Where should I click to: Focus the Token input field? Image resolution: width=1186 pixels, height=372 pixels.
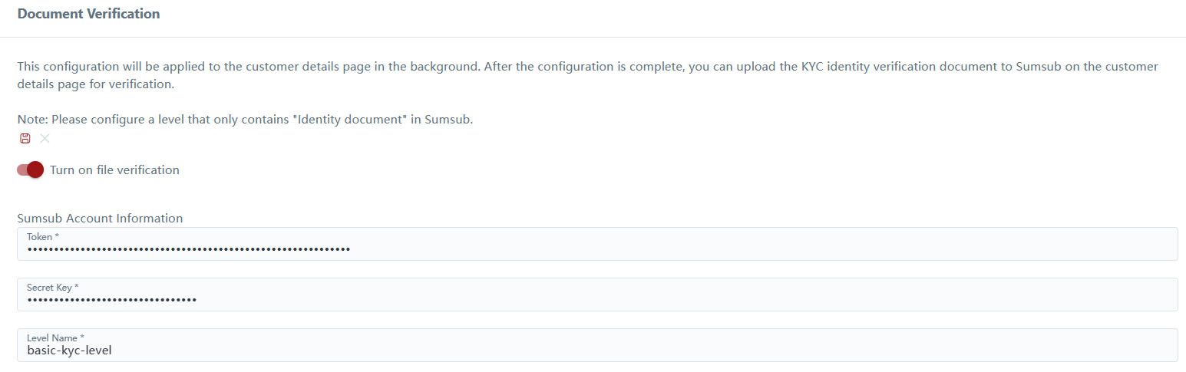597,244
